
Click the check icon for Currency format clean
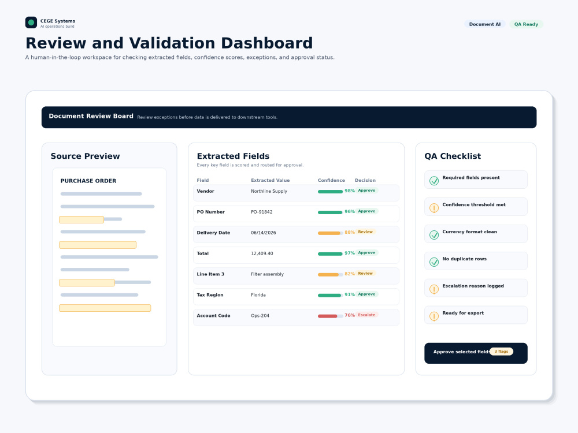click(x=434, y=235)
